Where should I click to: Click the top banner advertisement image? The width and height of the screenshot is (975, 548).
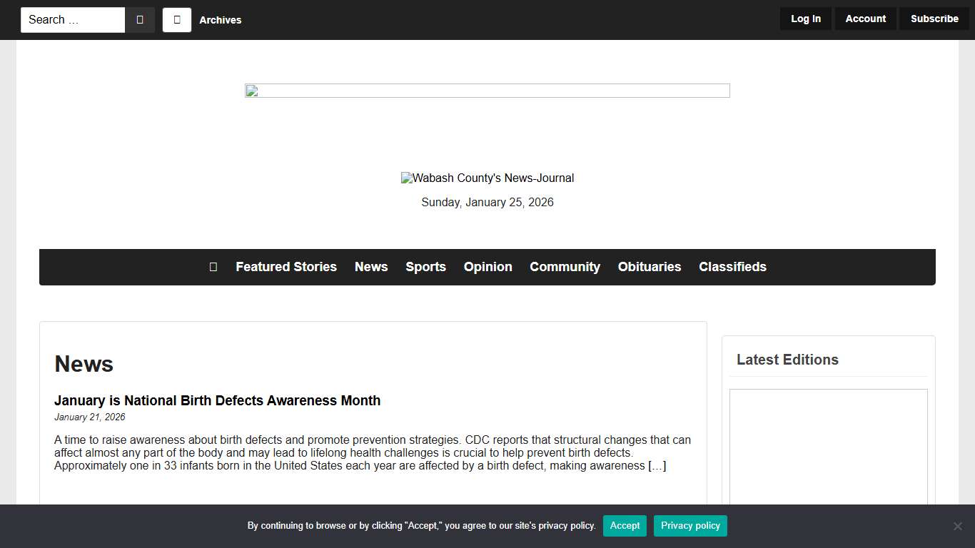487,91
